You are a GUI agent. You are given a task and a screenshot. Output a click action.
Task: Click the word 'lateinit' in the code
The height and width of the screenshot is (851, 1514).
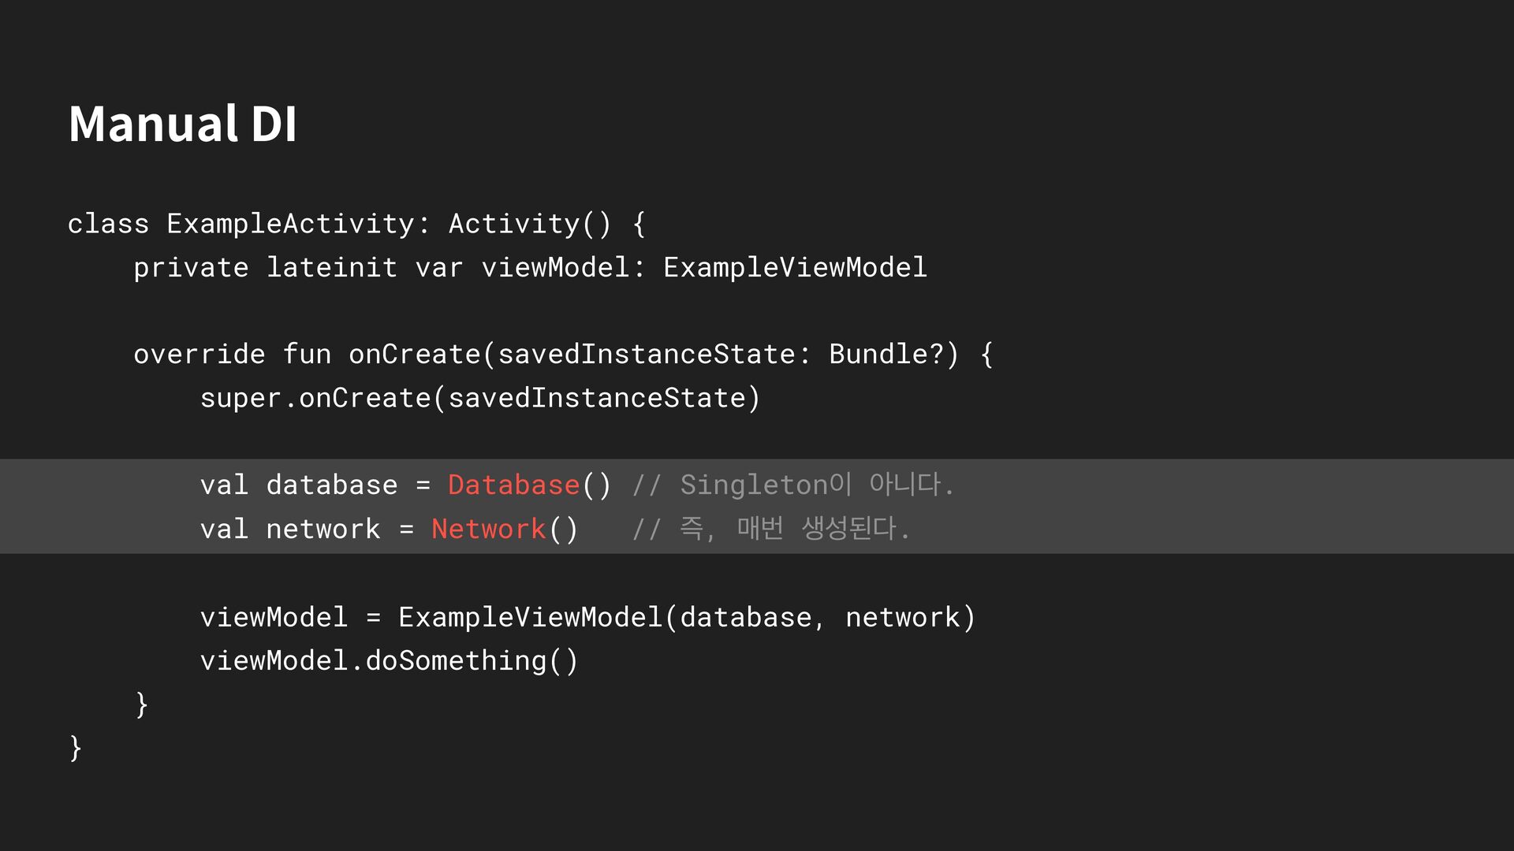tap(331, 268)
